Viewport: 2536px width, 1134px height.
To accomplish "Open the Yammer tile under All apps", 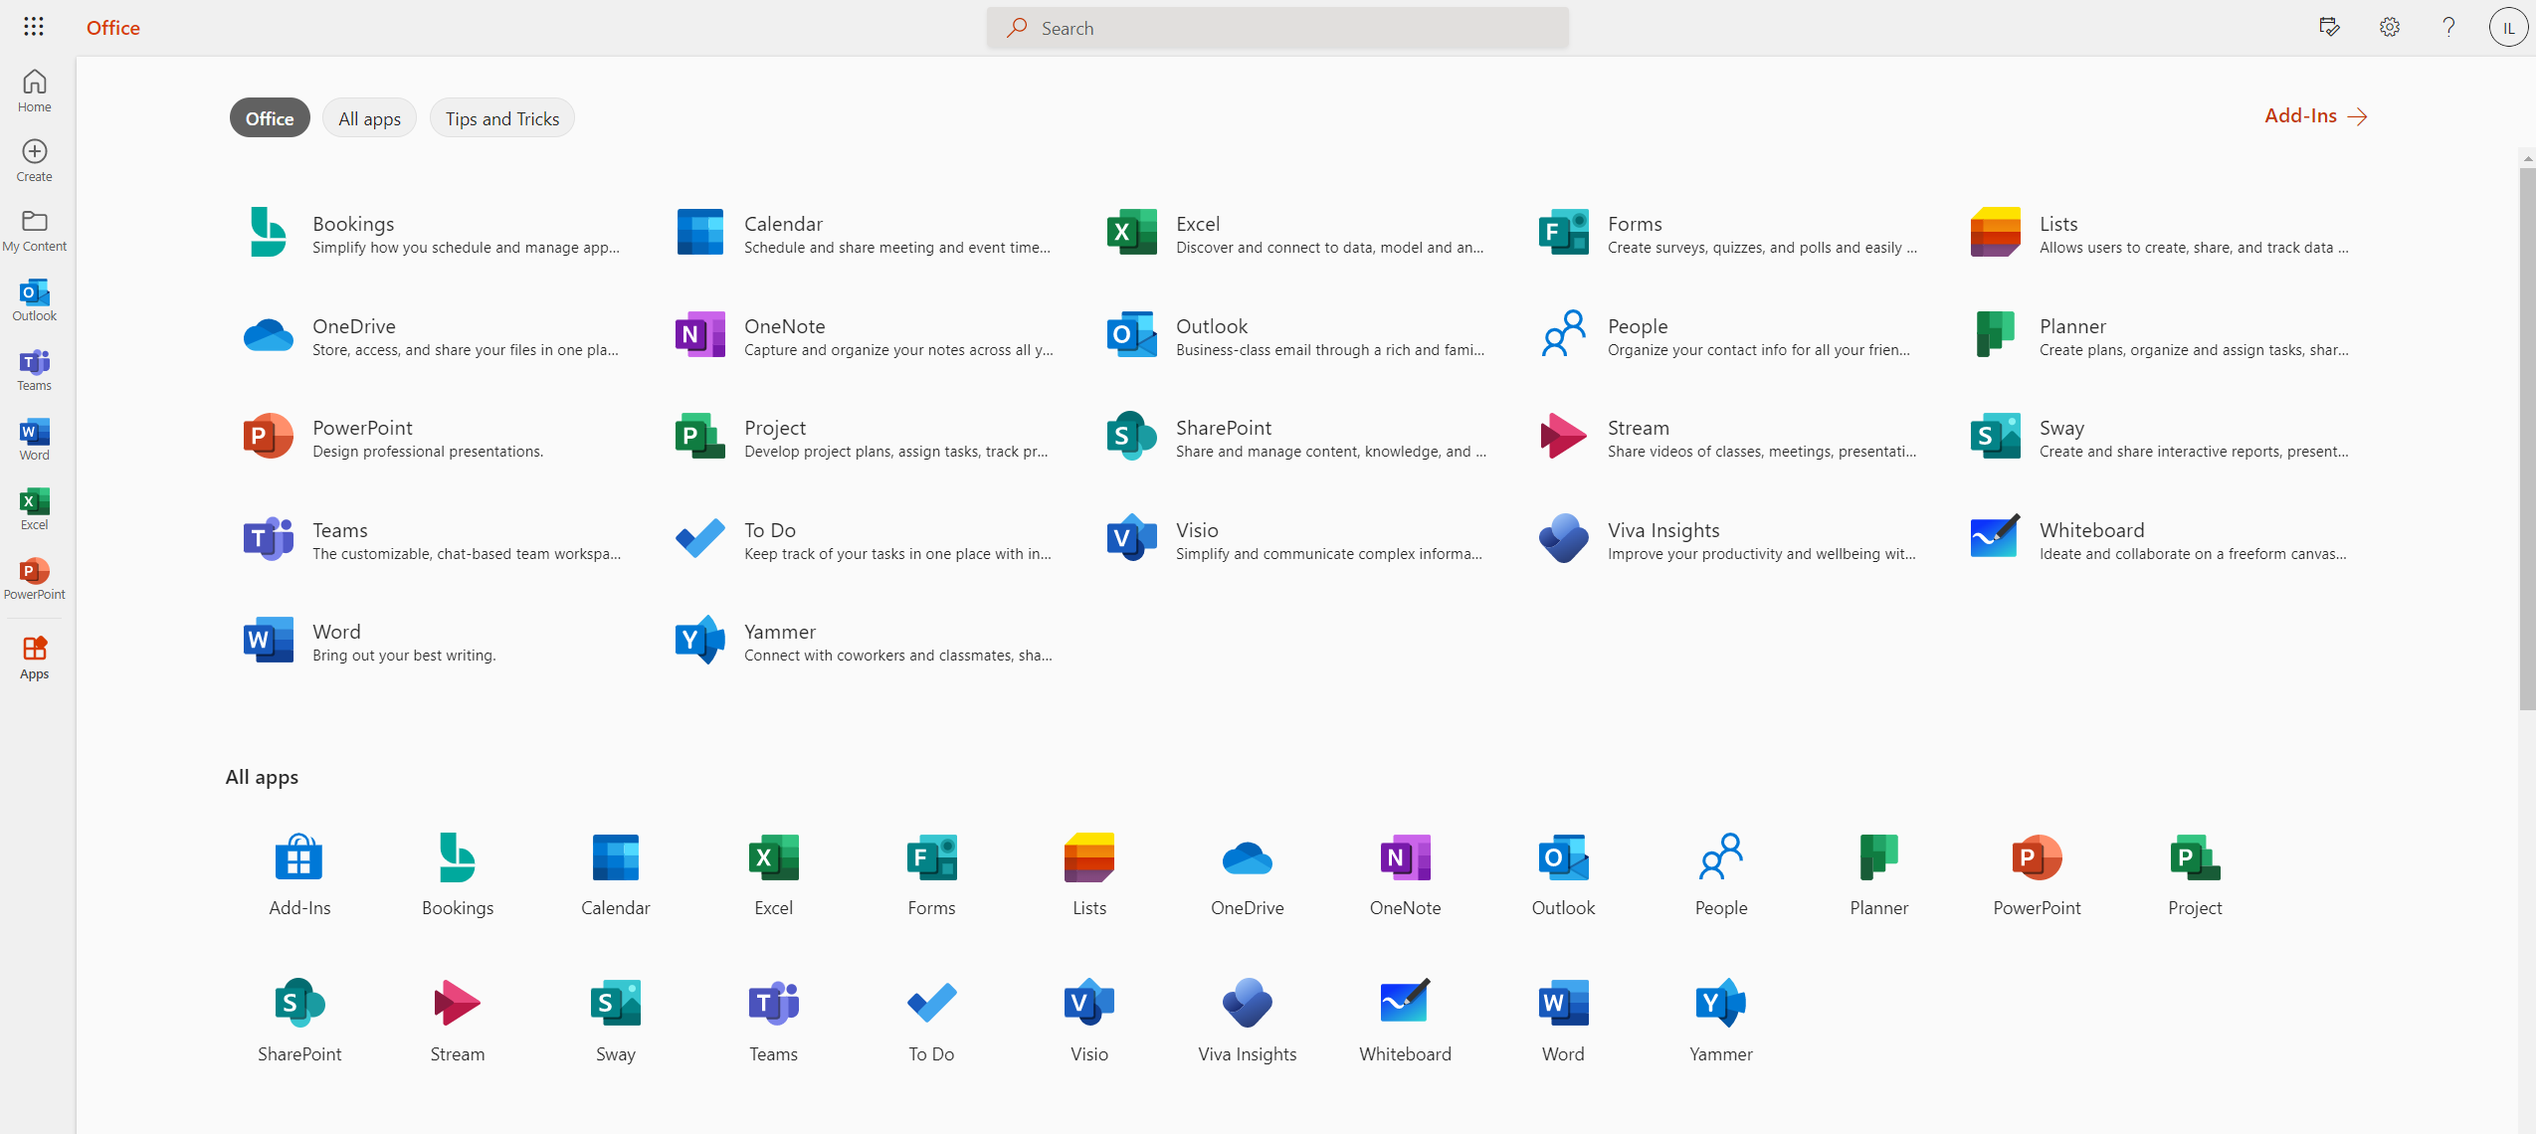I will [1721, 1021].
